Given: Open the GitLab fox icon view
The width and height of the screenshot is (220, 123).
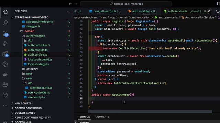Looking at the screenshot, I should [5, 95].
